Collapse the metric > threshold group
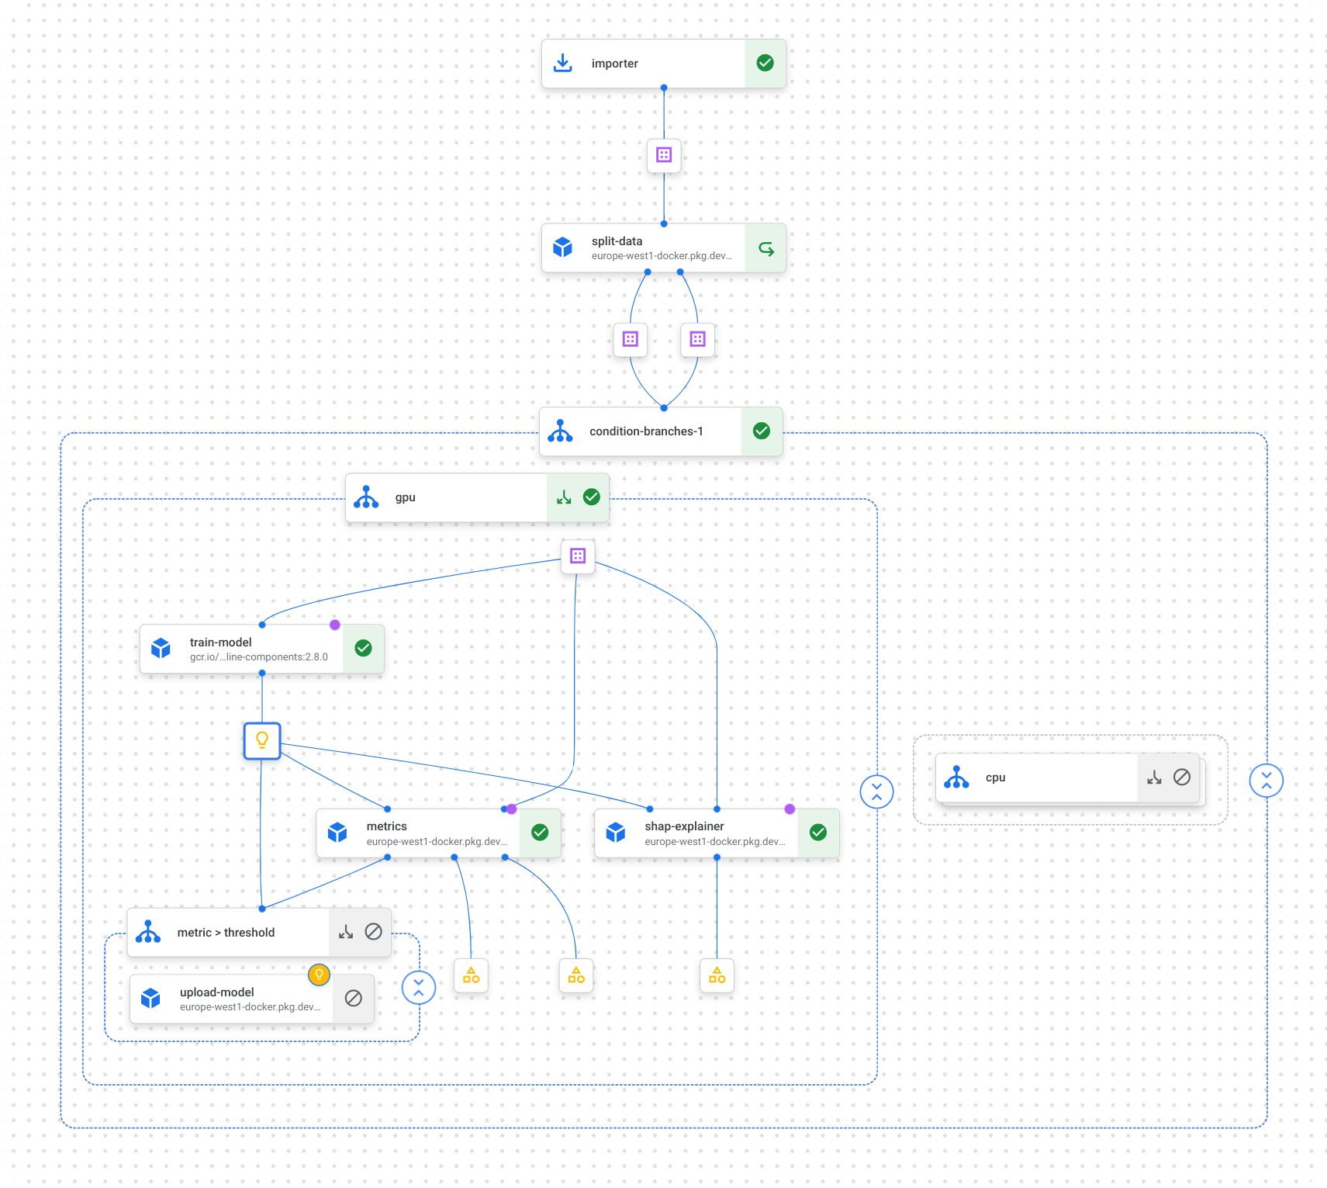Screen dimensions: 1327x1188 coord(419,988)
